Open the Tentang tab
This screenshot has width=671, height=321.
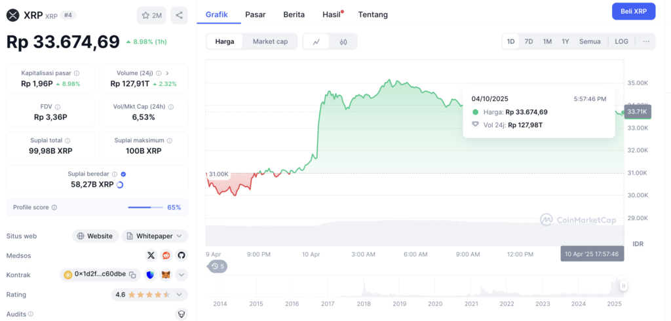[373, 14]
